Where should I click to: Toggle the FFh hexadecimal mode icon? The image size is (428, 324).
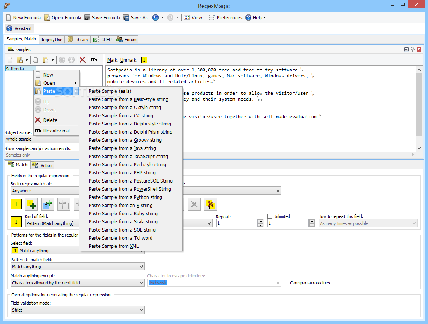(94, 60)
